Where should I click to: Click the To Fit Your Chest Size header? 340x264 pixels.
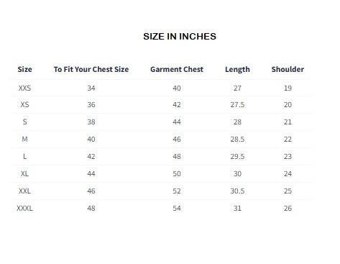pos(91,69)
